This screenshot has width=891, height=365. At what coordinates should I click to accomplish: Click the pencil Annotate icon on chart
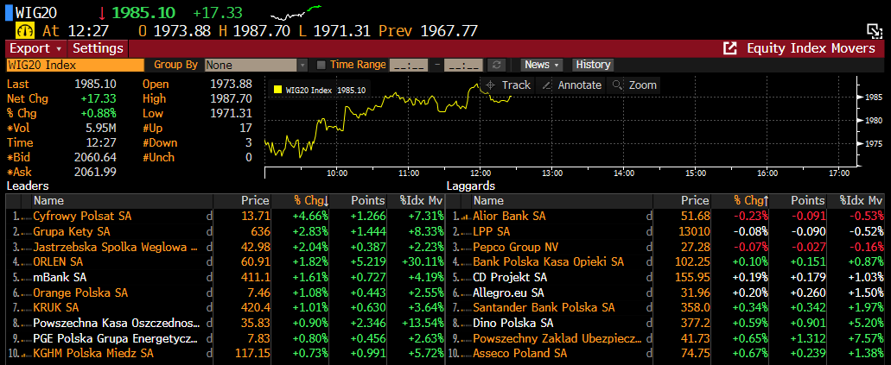(546, 85)
